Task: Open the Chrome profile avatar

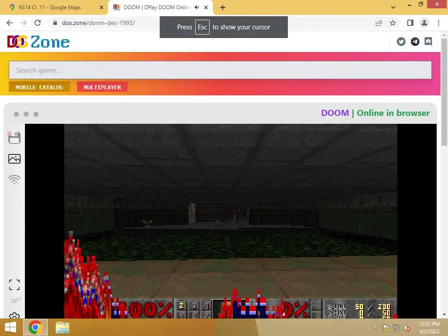Action: [x=424, y=23]
